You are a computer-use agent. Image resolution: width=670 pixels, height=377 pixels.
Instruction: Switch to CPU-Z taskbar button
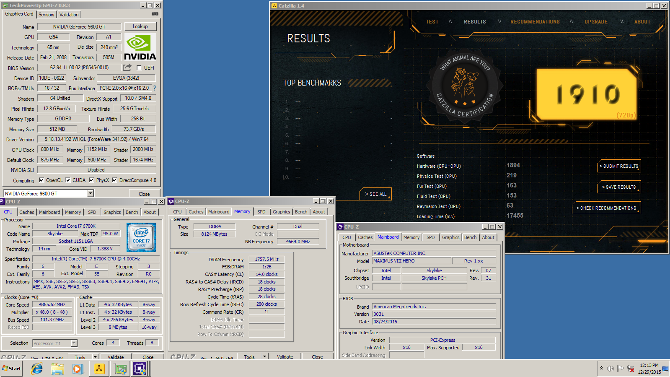click(x=140, y=369)
